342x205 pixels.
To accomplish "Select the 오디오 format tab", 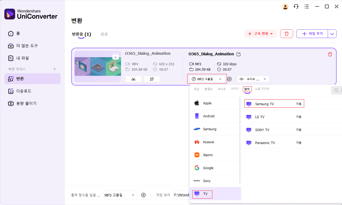I will (x=222, y=89).
